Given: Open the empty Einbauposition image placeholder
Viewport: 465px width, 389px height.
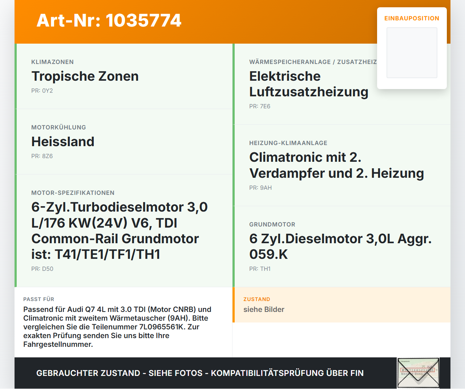Looking at the screenshot, I should 412,53.
